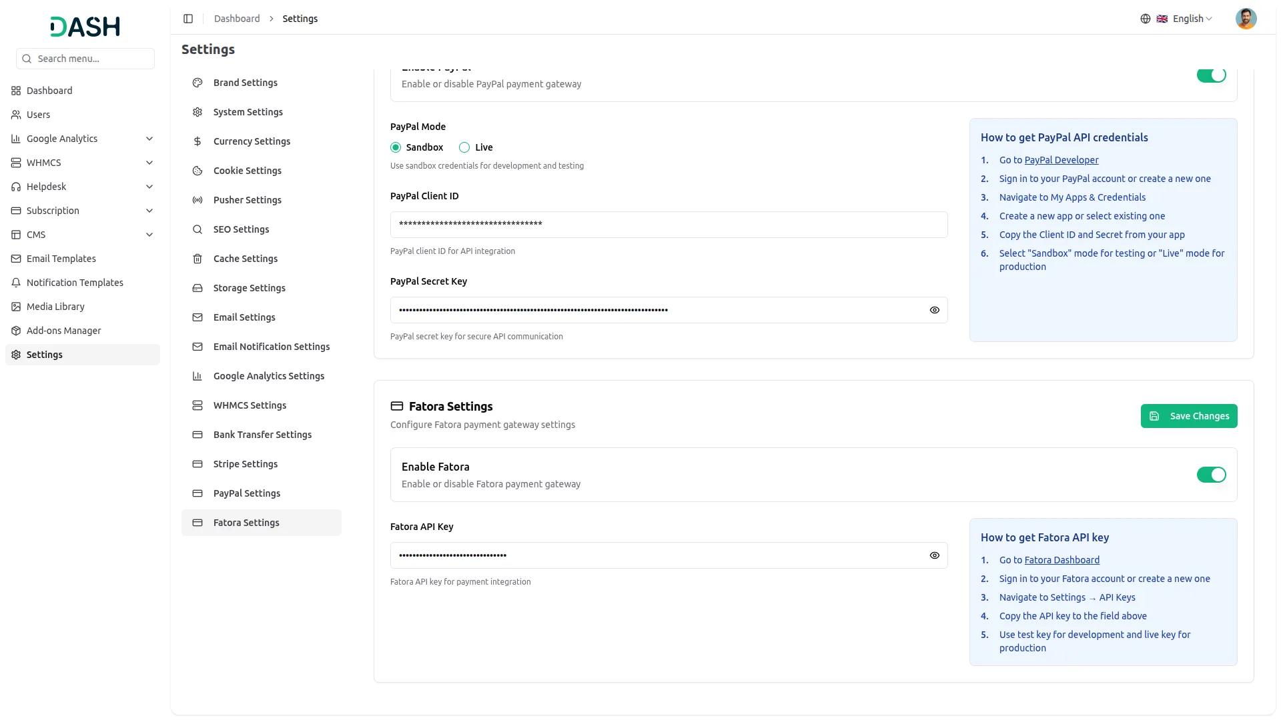Click the WHMCS Settings server icon
Screen dimensions: 1281x720
point(197,405)
